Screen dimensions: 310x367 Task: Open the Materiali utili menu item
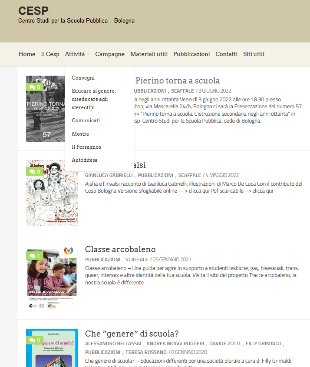click(x=149, y=54)
